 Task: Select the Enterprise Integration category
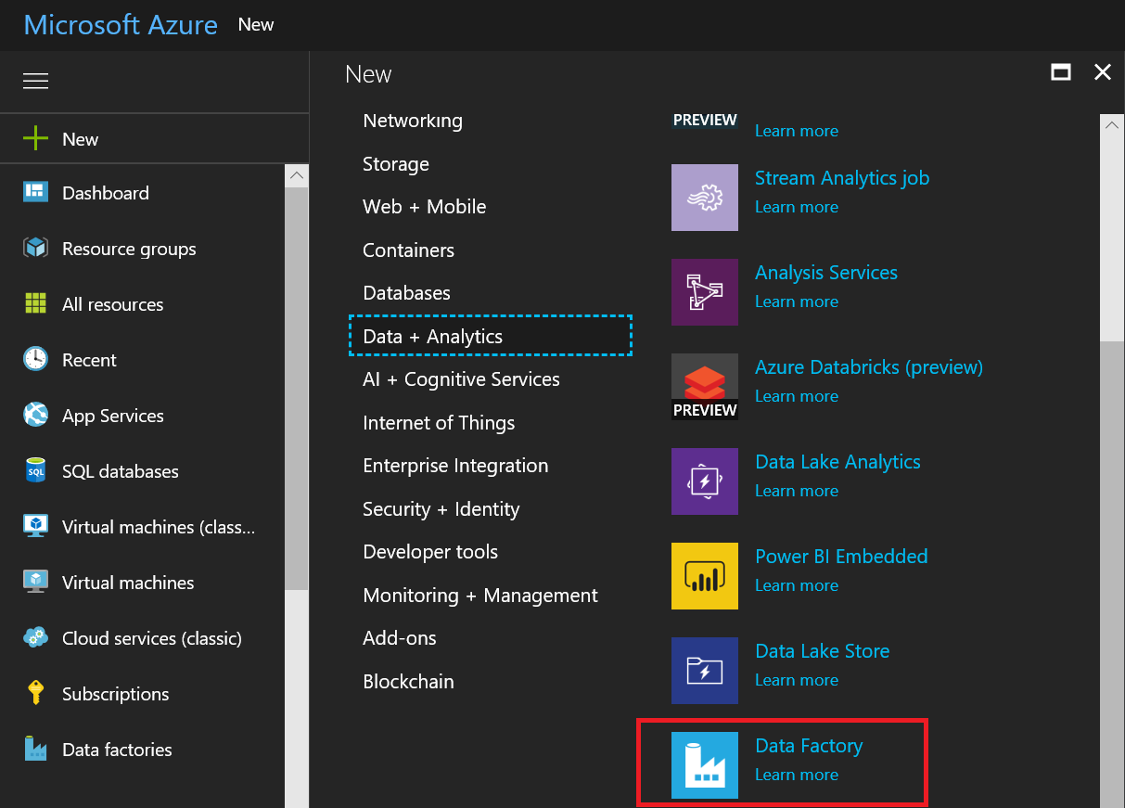tap(455, 466)
